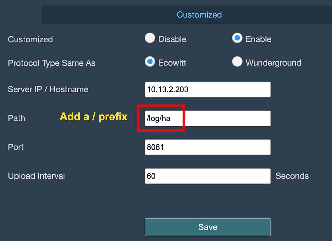Choose the Wunderground protocol radio button
Image resolution: width=332 pixels, height=241 pixels.
pos(237,62)
